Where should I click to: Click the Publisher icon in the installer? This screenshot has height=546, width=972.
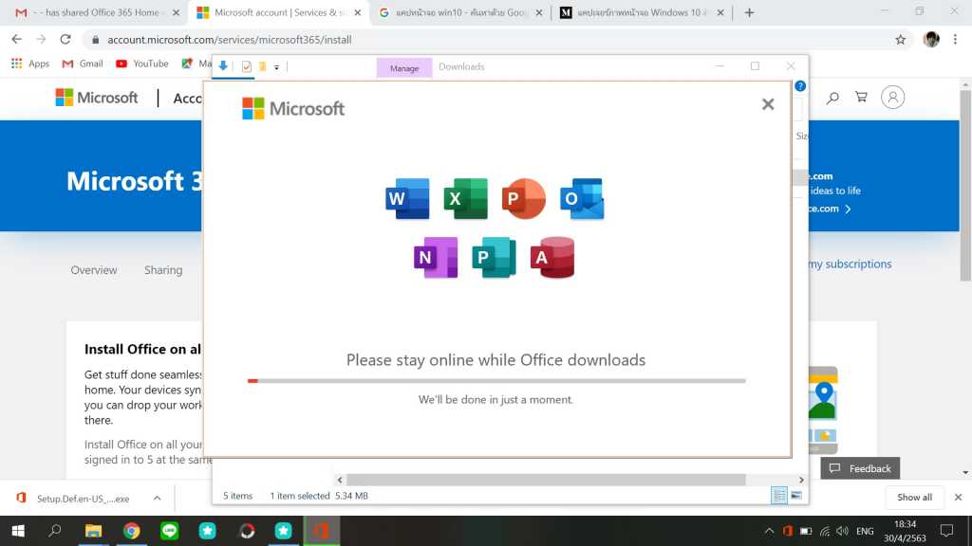(x=494, y=257)
